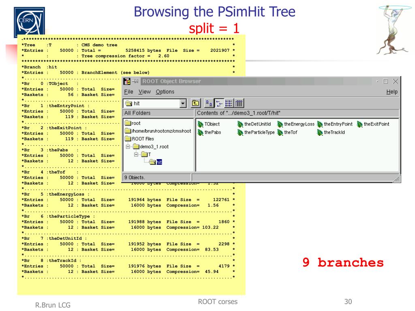This screenshot has width=415, height=311.
Task: Click theEnergyLoss label in contents
Action: click(x=299, y=124)
